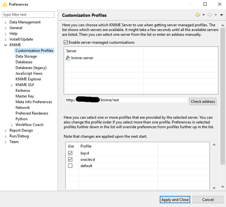Select KNIME category label
The image size is (226, 207).
point(15,45)
